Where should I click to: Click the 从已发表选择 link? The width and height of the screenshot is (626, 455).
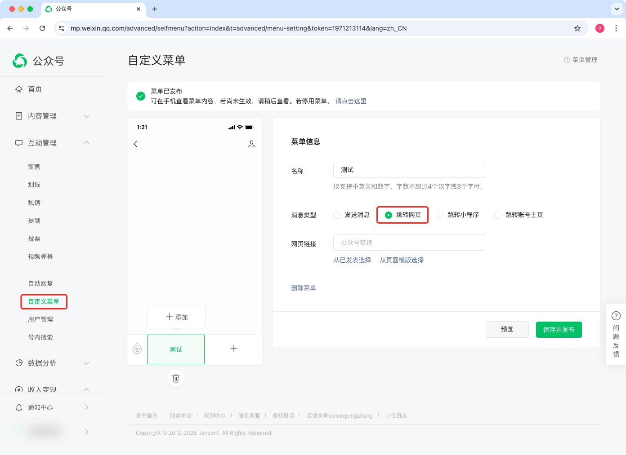[352, 260]
